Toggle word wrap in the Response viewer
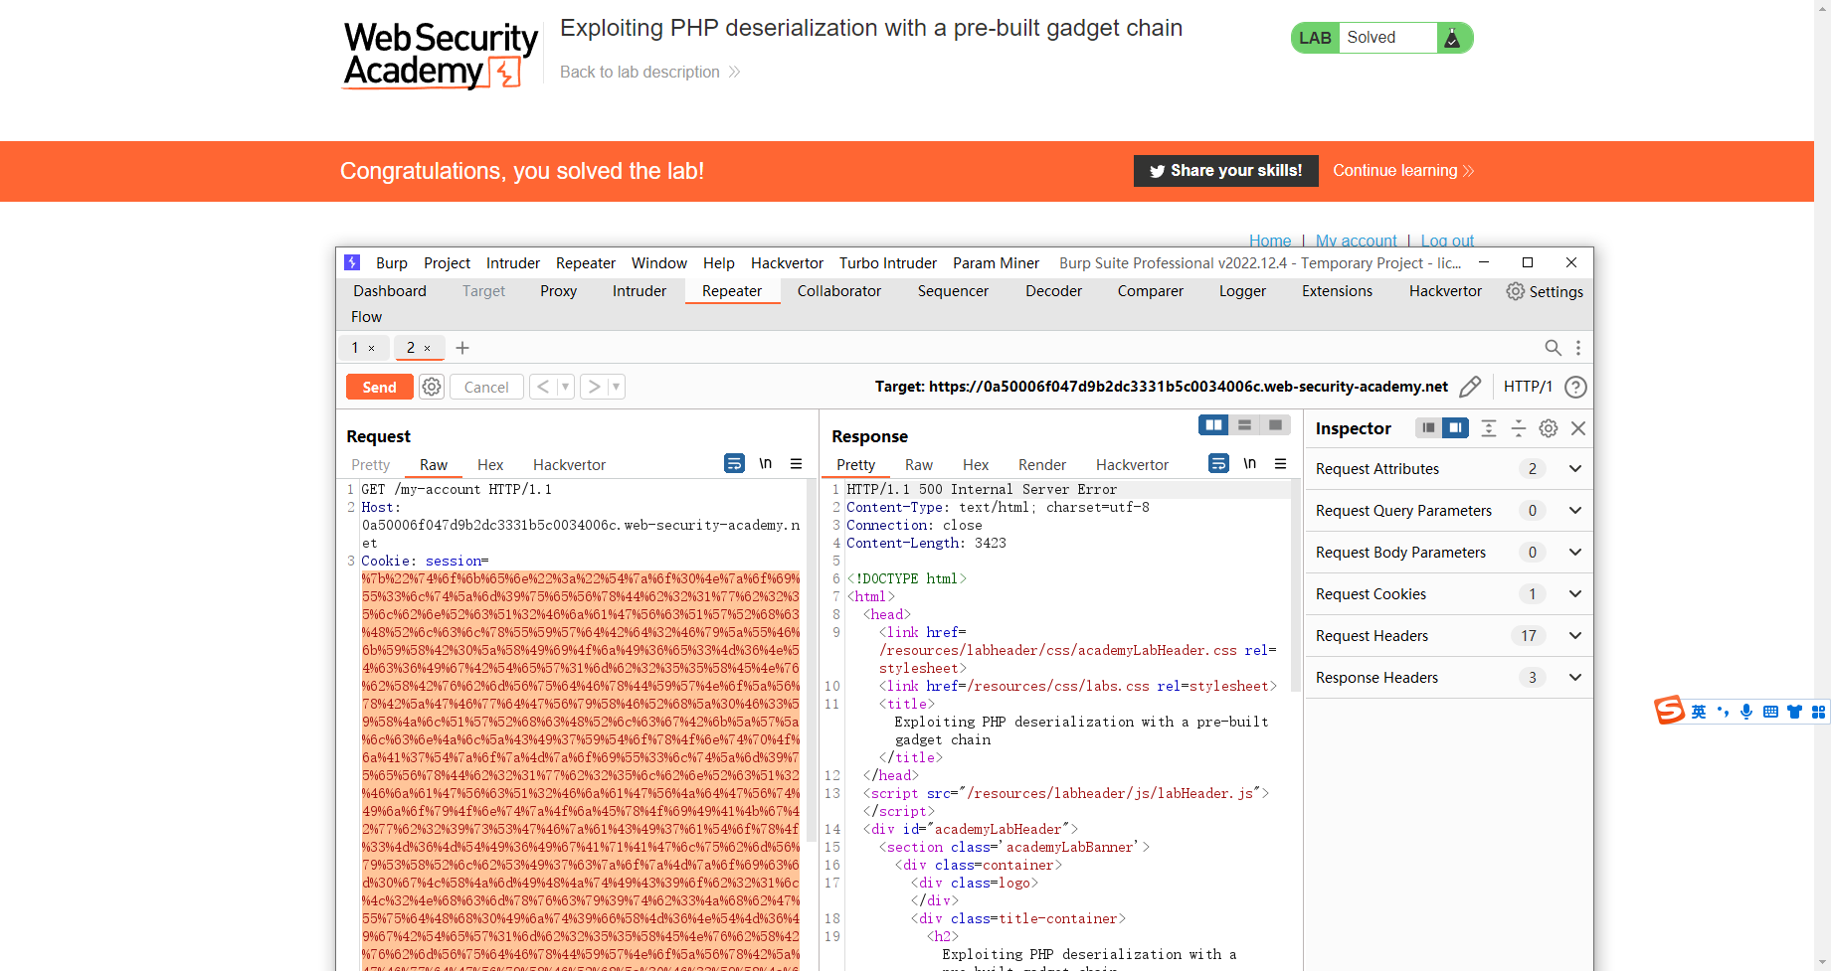The image size is (1831, 971). (1218, 463)
